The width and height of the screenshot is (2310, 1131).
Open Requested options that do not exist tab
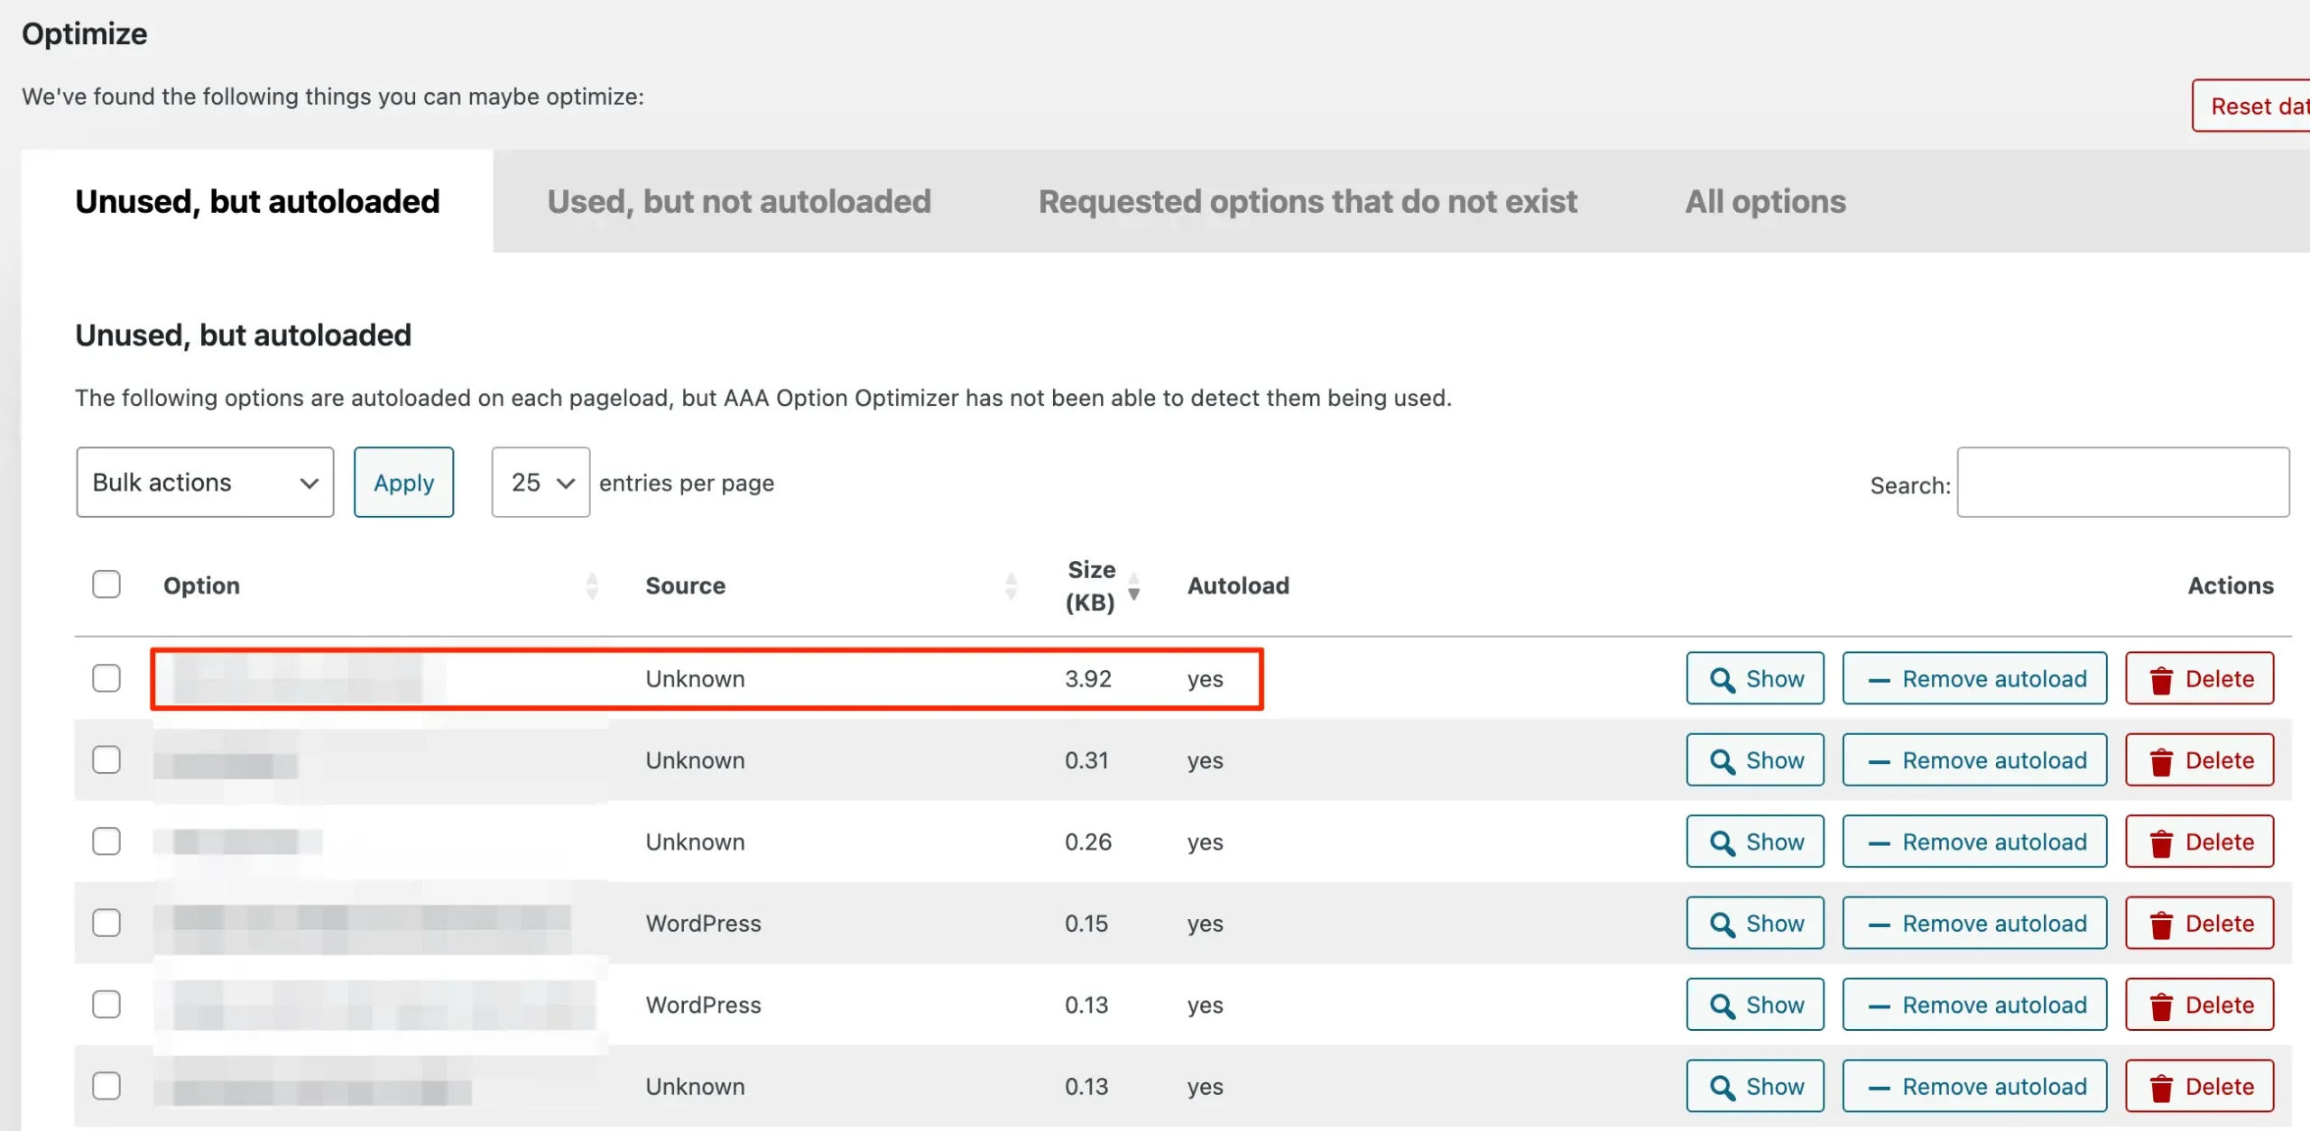coord(1307,201)
